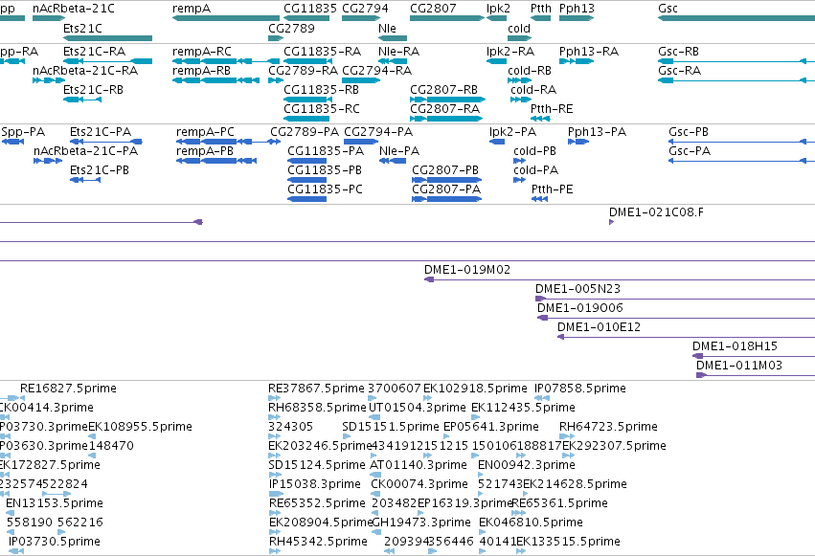
Task: Select the Nle gene label
Action: pos(387,28)
